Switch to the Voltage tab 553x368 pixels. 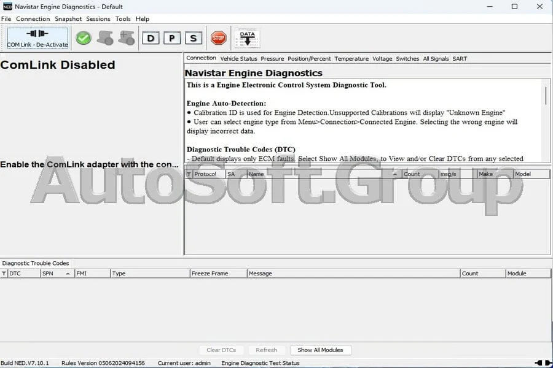382,59
